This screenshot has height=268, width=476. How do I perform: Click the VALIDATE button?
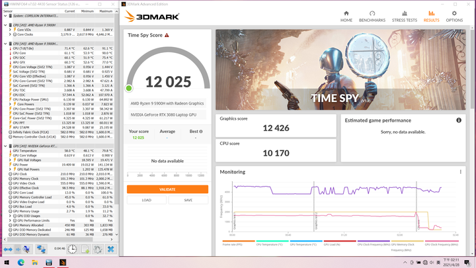coord(167,189)
